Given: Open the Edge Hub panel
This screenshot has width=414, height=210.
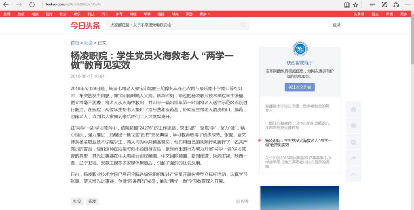Looking at the screenshot, I should pyautogui.click(x=372, y=4).
